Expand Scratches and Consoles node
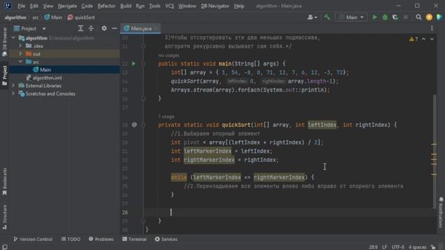This screenshot has width=445, height=250. point(13,93)
